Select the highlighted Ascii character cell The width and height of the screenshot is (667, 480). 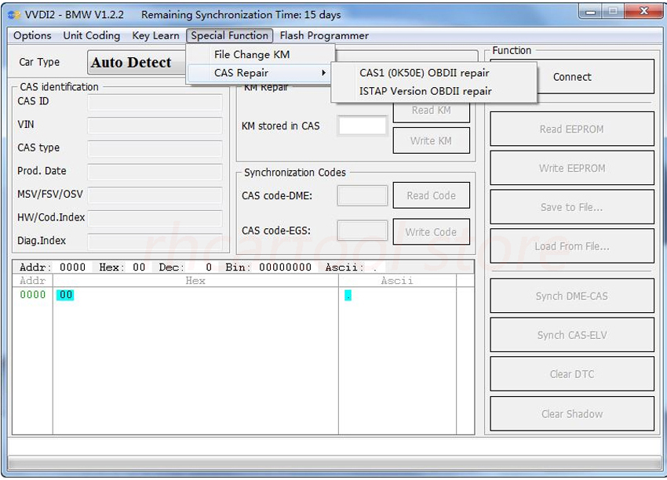pyautogui.click(x=348, y=295)
